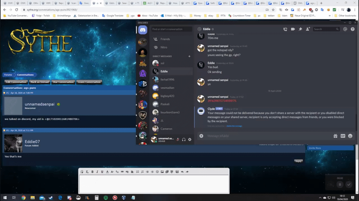Launch Chrome from the taskbar
359x201 pixels.
coord(23,197)
